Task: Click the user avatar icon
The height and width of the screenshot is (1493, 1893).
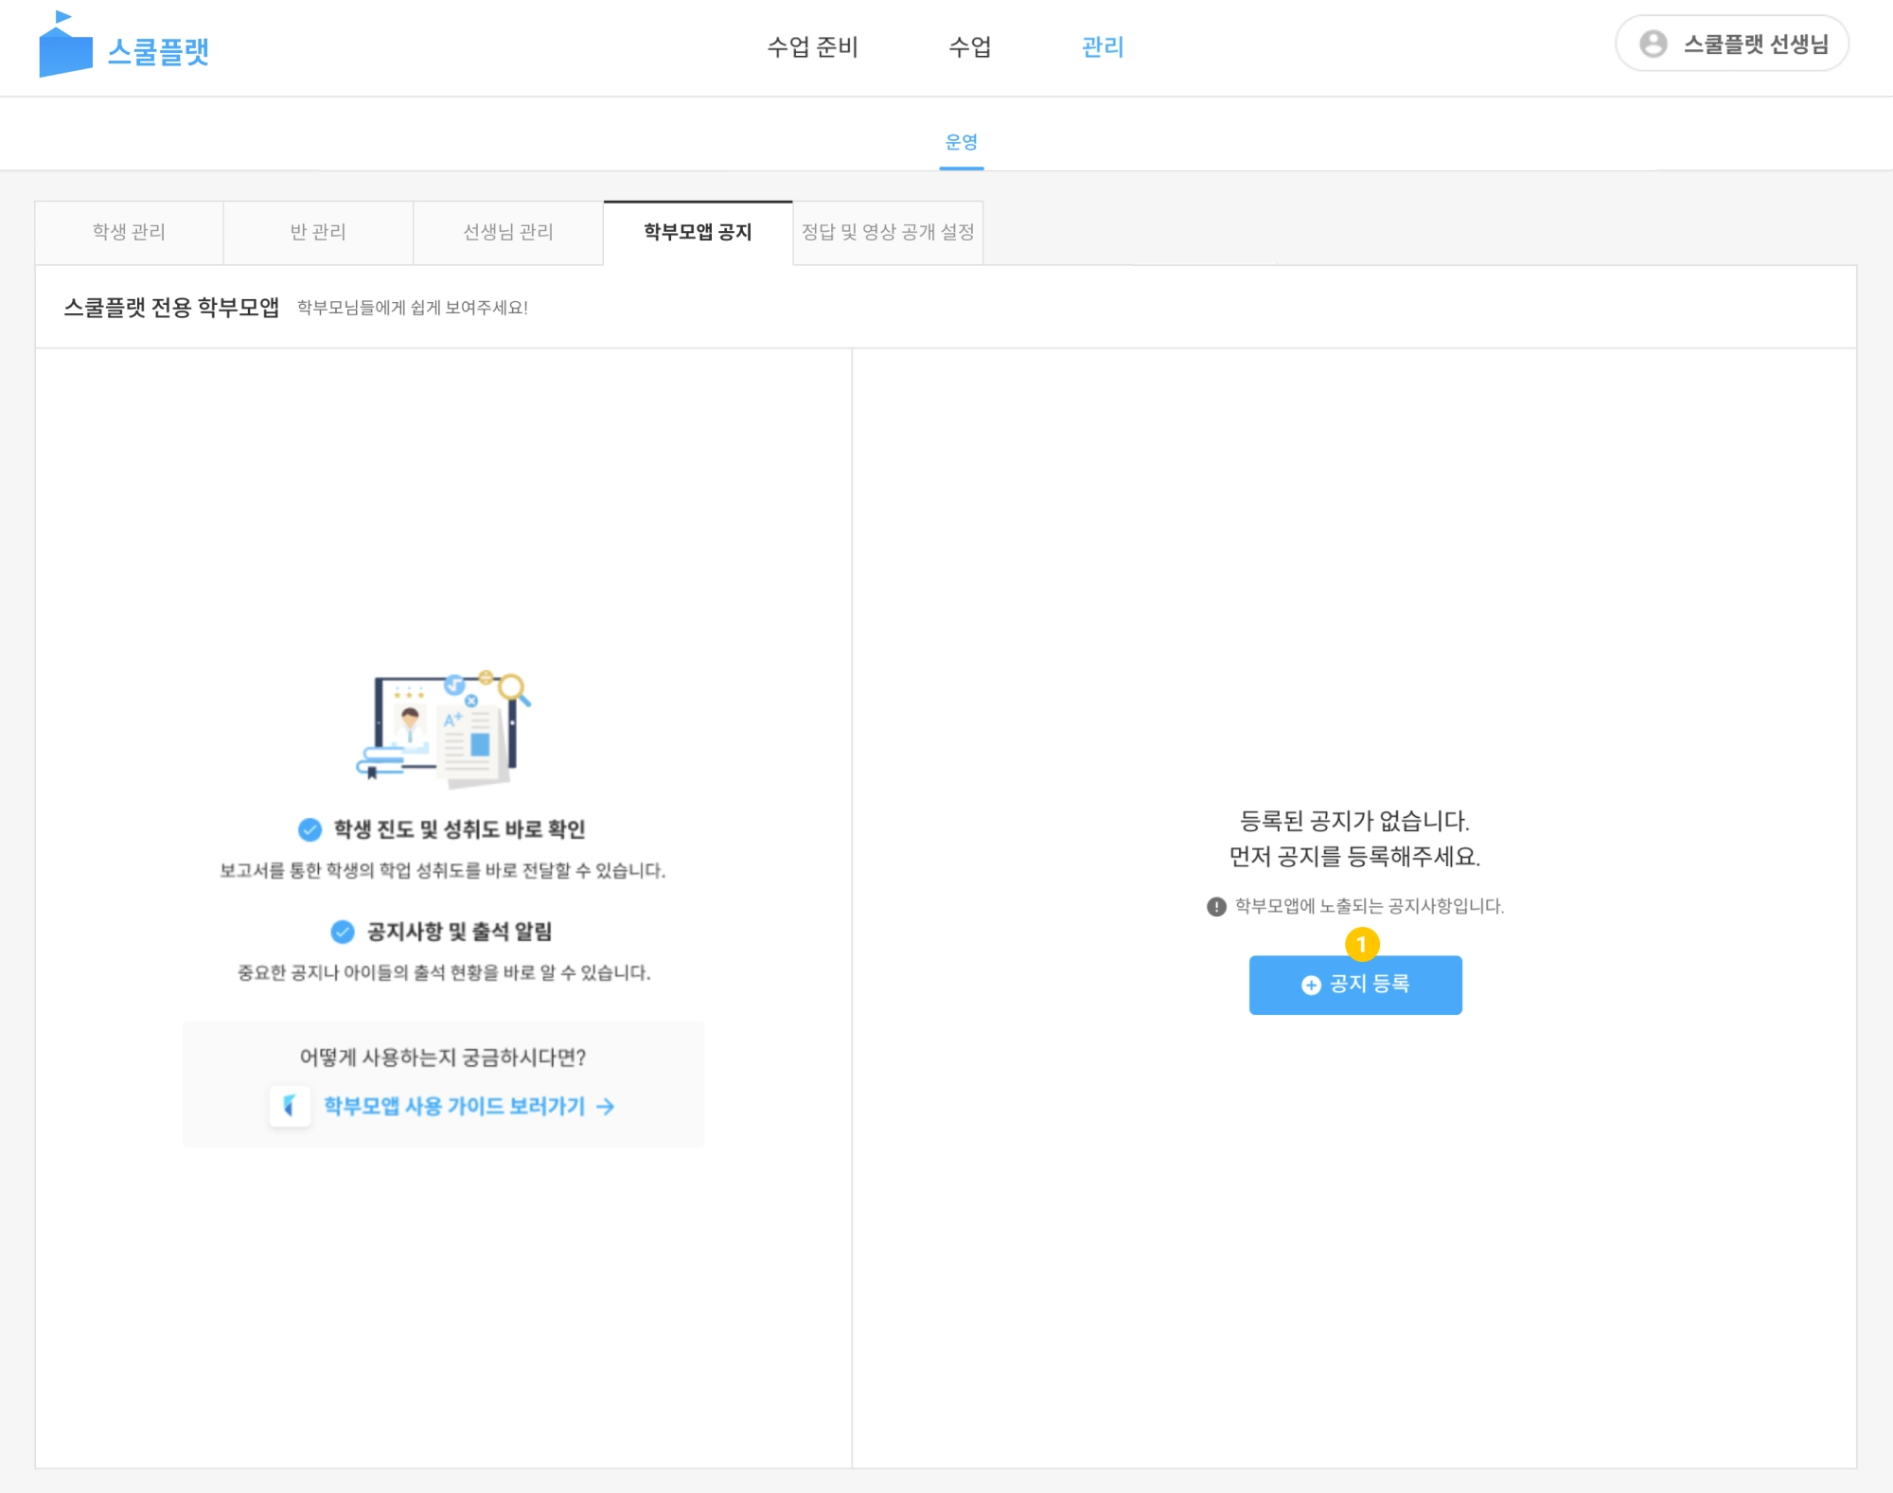Action: [1653, 44]
